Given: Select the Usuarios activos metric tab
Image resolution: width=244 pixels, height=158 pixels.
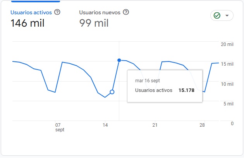Looking at the screenshot, I should click(x=31, y=12).
